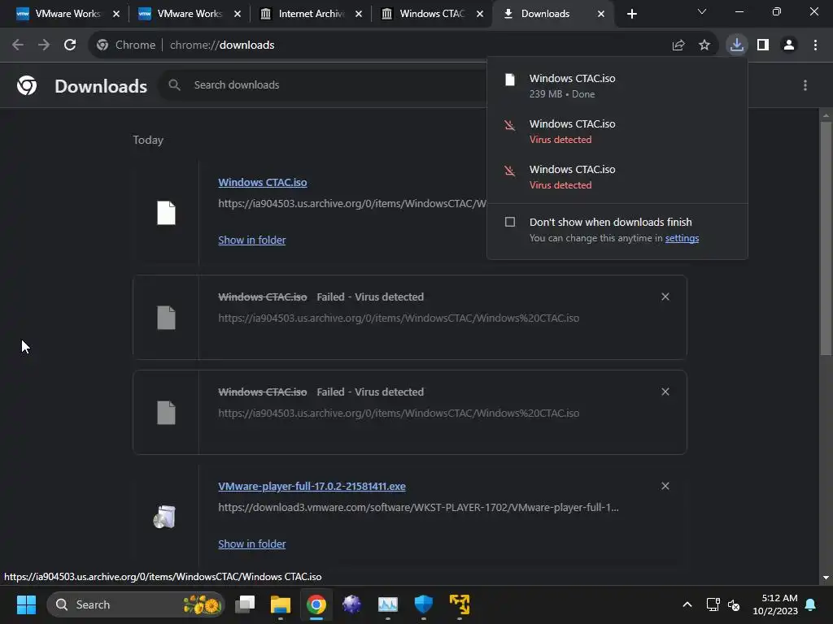This screenshot has height=624, width=833.
Task: Open the yellow VMware icon on taskbar
Action: tap(460, 604)
